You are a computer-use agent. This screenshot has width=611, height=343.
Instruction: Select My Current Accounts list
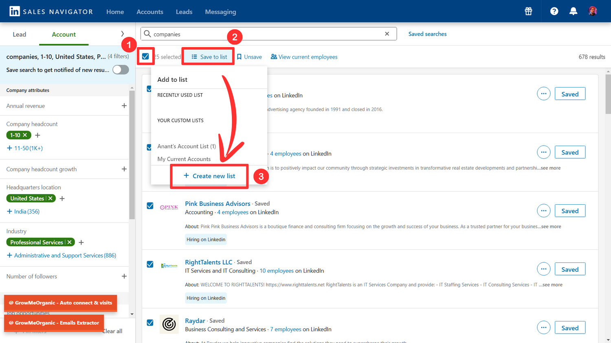coord(184,159)
